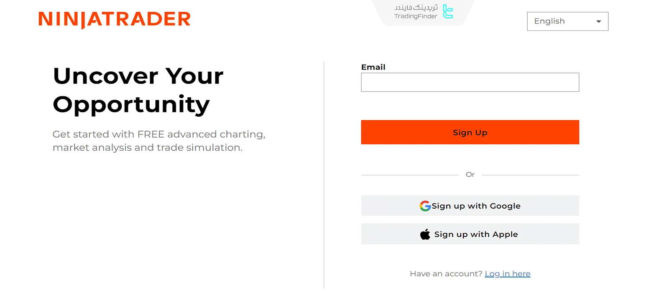Click the vertical divider between panels

pyautogui.click(x=324, y=175)
